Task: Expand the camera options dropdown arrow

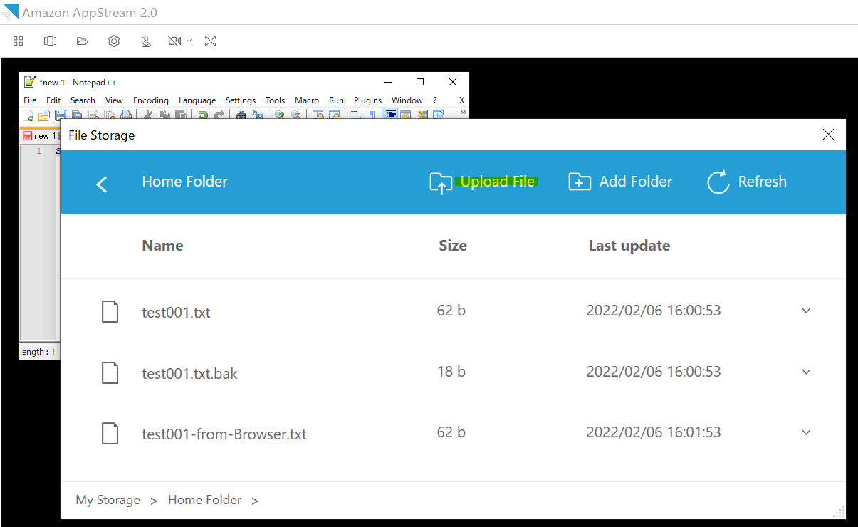Action: click(x=189, y=41)
